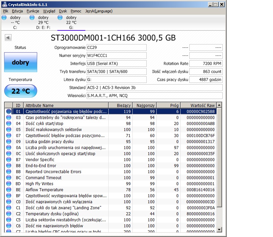Click the scrollbar up arrow of attribute list

219,105
